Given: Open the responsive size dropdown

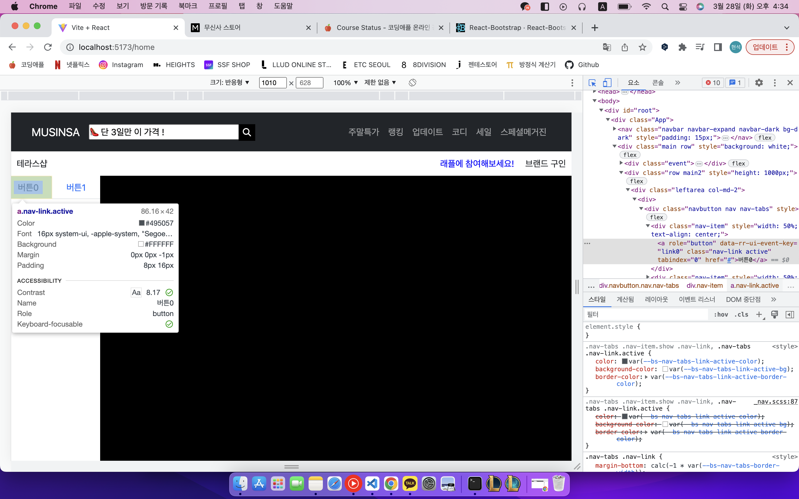Looking at the screenshot, I should coord(229,83).
